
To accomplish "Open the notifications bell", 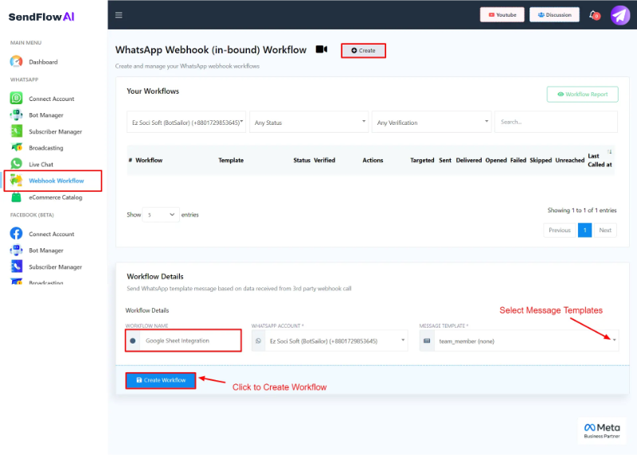I will (x=594, y=15).
